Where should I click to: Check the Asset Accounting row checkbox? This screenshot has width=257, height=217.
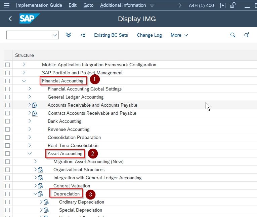point(7,153)
